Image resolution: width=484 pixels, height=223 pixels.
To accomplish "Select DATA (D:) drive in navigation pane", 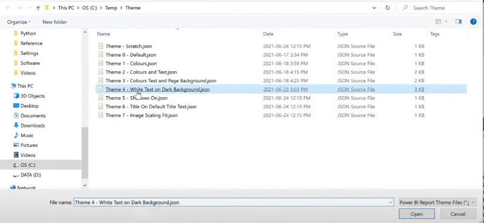I will point(31,175).
